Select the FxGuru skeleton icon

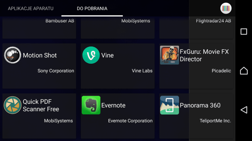point(170,55)
